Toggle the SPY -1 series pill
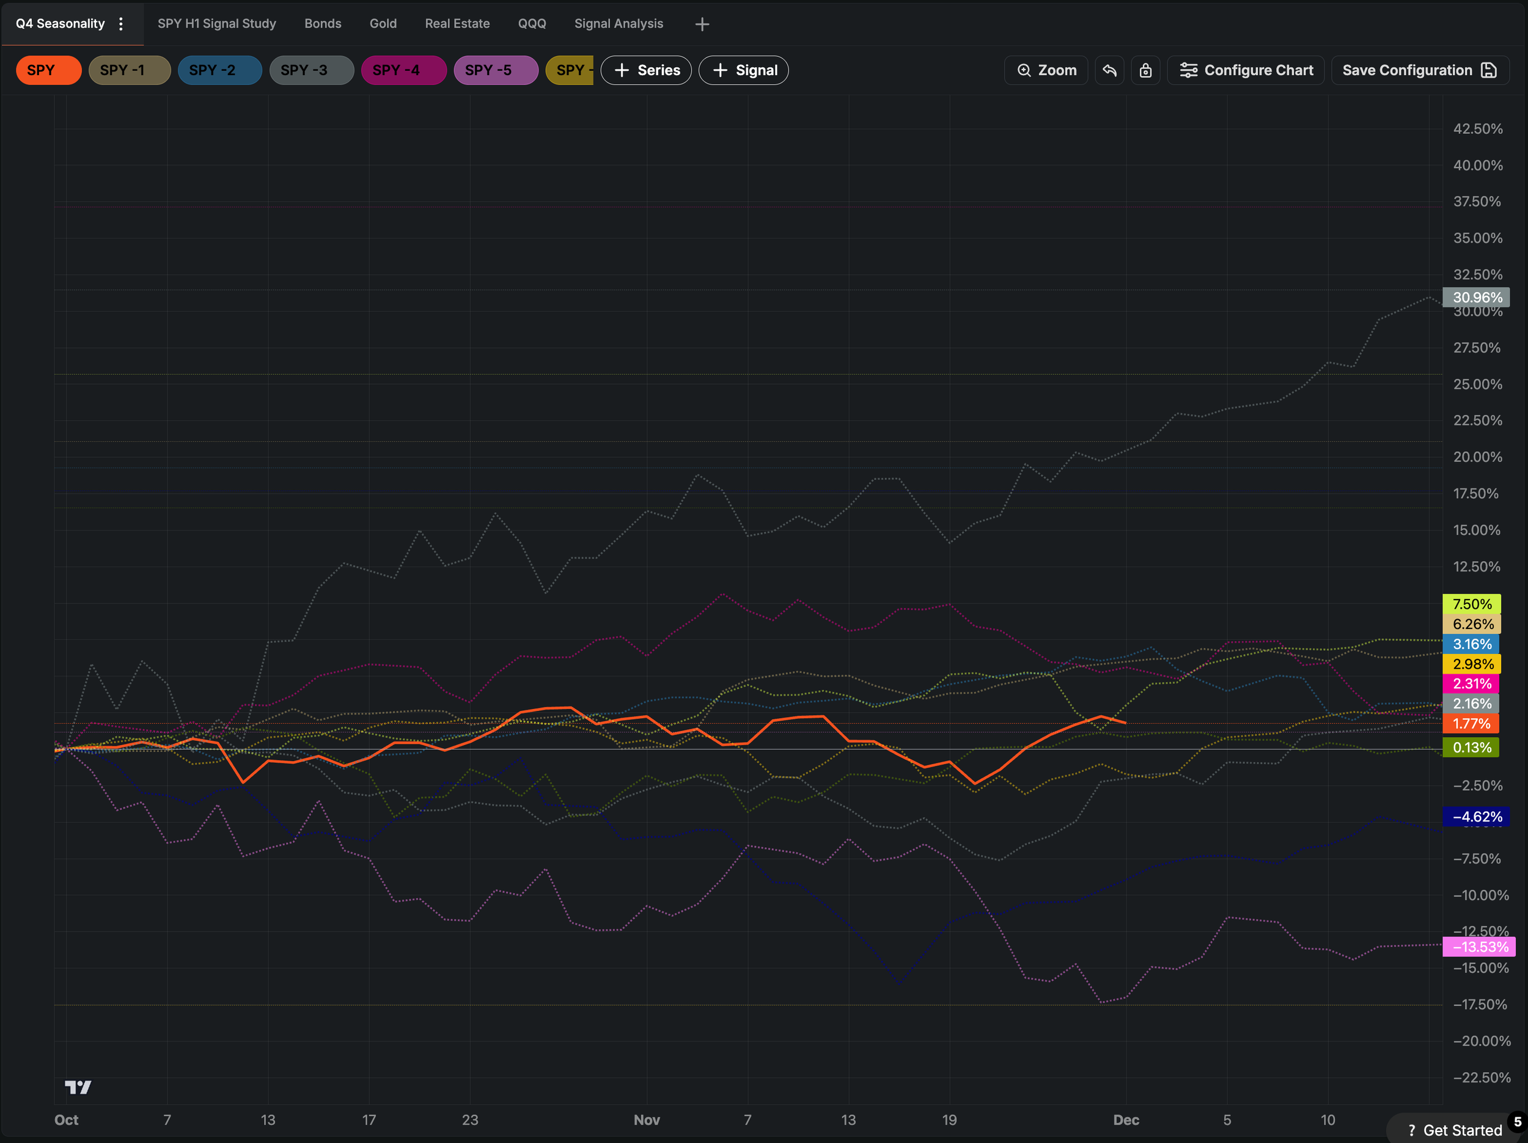The image size is (1528, 1143). [129, 70]
